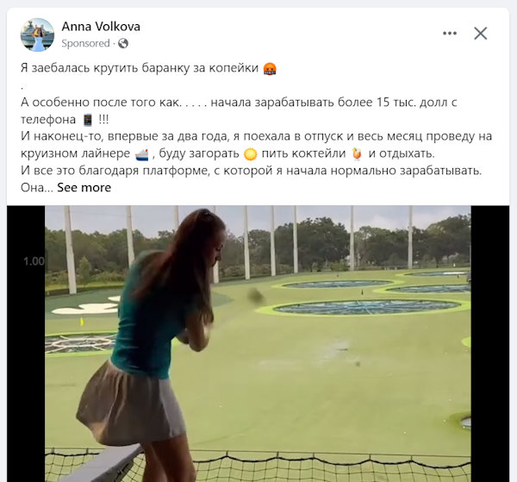Click the large circular target on the range
Image resolution: width=517 pixels, height=482 pixels.
[366, 307]
